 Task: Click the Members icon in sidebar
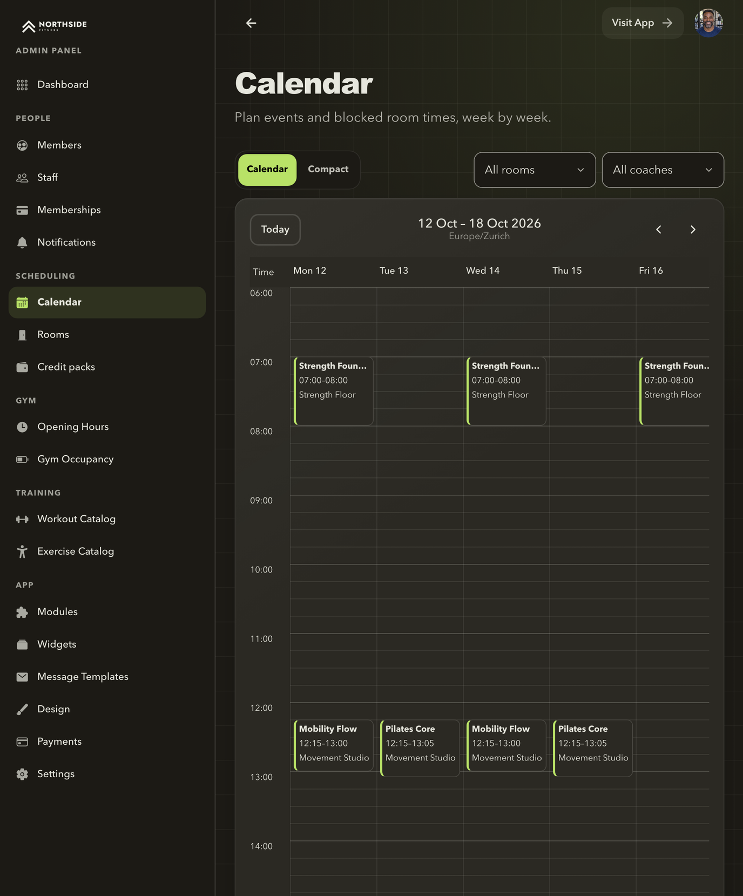[22, 145]
